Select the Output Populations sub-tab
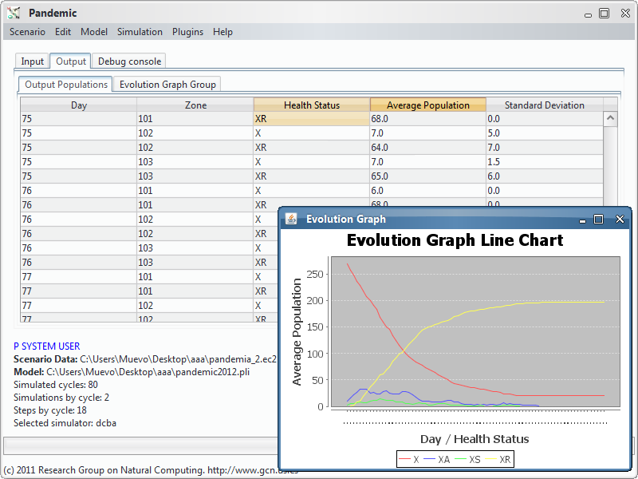 click(x=66, y=85)
